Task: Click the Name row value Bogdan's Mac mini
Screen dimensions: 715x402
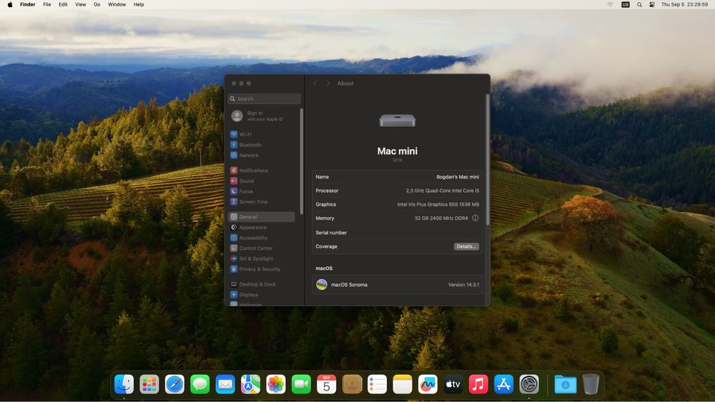Action: click(458, 176)
